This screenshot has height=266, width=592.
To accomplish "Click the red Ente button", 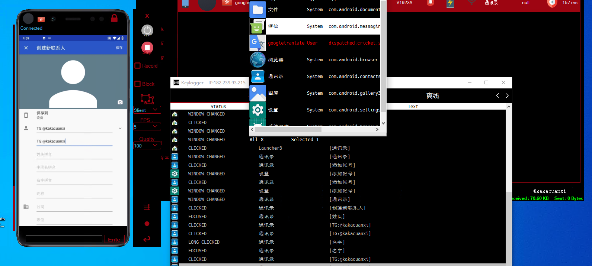I will [114, 239].
